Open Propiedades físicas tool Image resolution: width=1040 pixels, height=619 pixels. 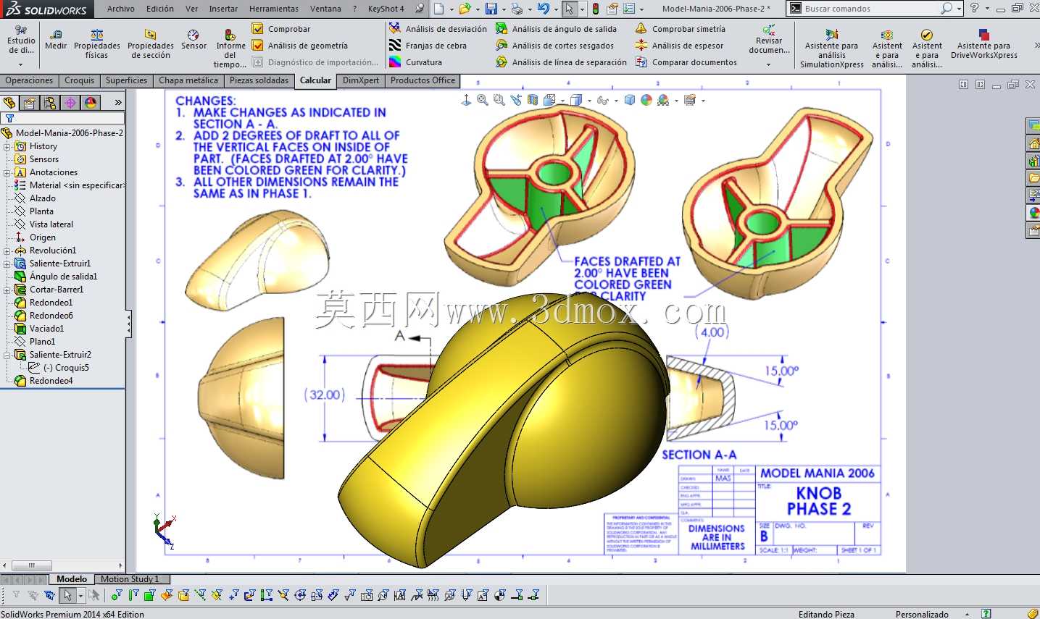pos(97,44)
